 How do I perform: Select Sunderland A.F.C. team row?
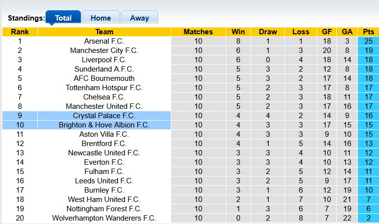click(x=104, y=69)
